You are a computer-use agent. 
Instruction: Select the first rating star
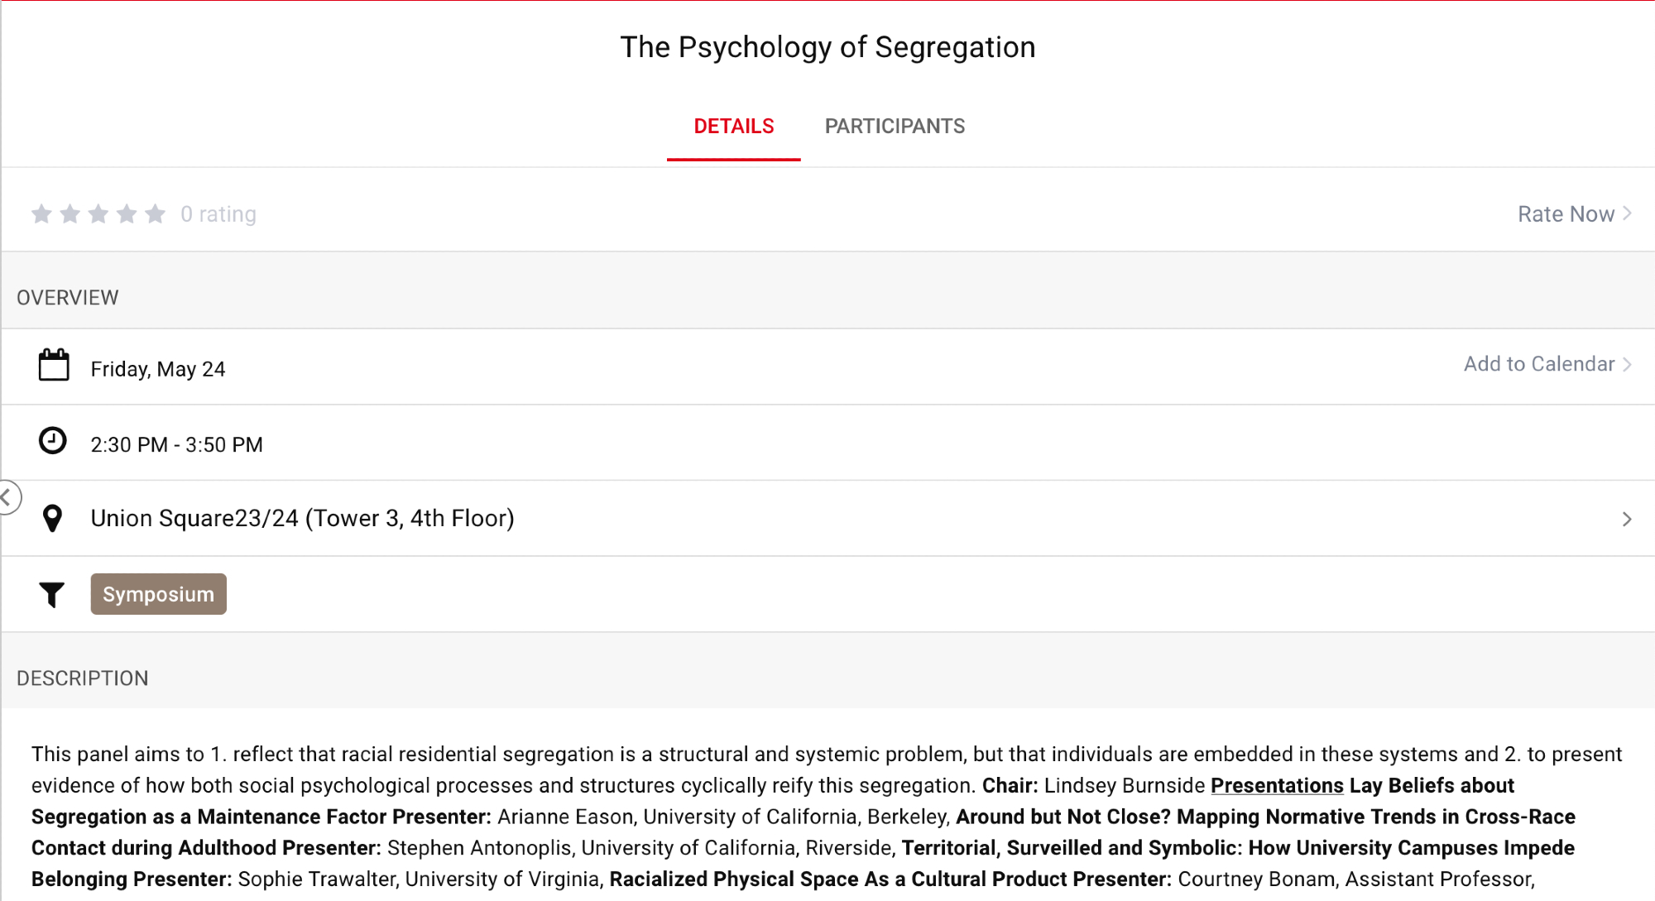pos(41,214)
